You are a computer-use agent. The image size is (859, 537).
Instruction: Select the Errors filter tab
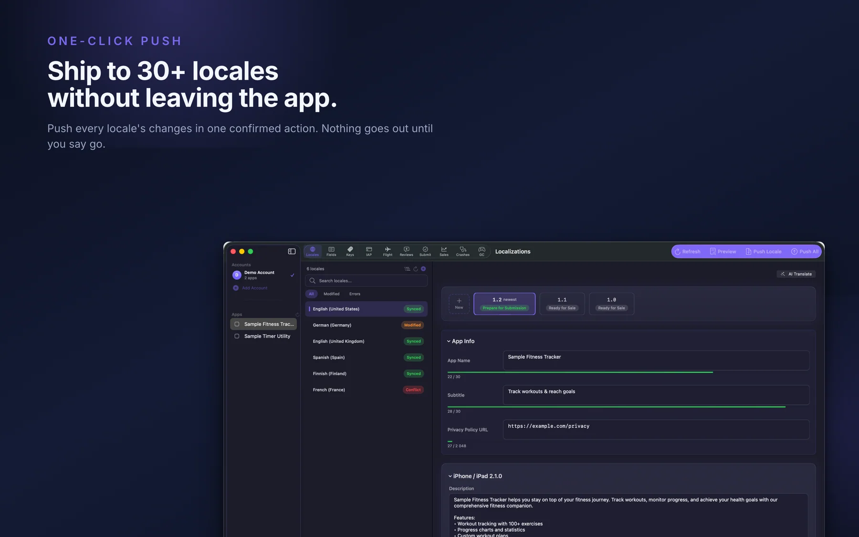click(355, 294)
